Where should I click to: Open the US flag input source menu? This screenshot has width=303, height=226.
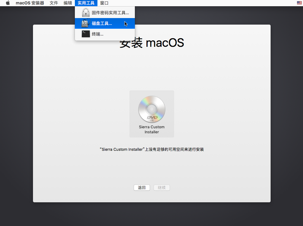[x=299, y=3]
